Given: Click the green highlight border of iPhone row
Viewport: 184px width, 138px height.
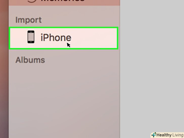Looking at the screenshot, I should 63,28.
